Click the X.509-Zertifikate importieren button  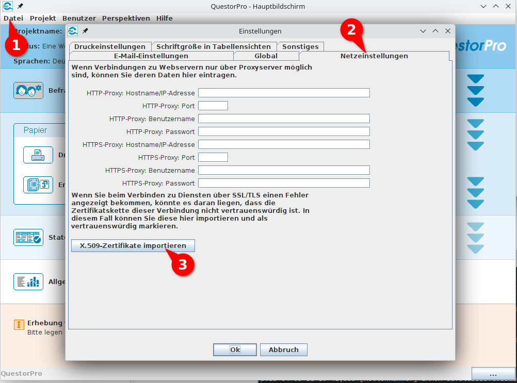[133, 246]
